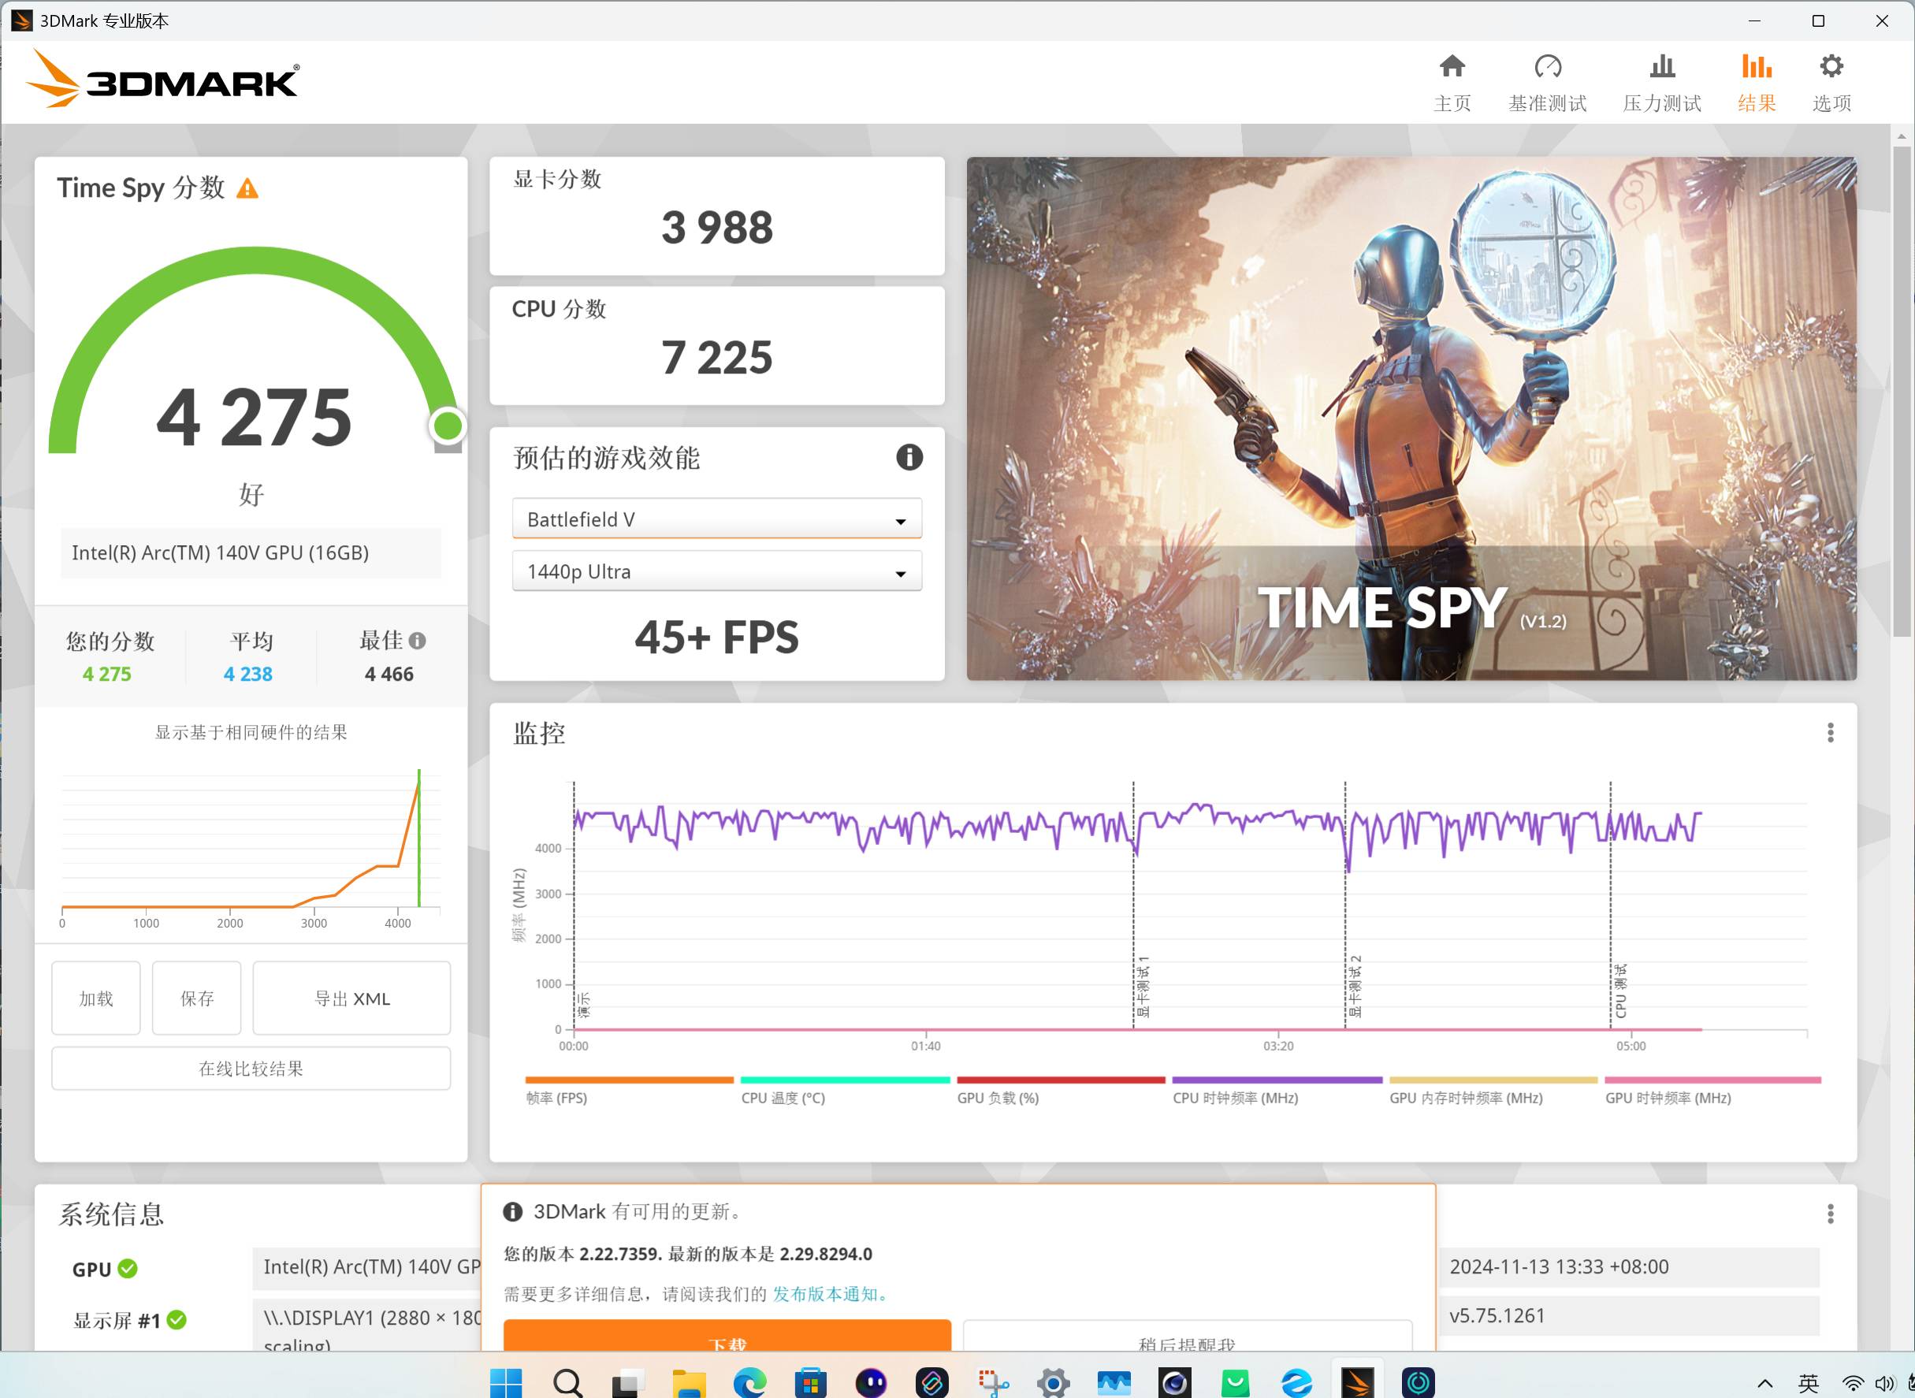This screenshot has width=1915, height=1398.
Task: Open the 基准测试 benchmark gauge icon
Action: (x=1548, y=66)
